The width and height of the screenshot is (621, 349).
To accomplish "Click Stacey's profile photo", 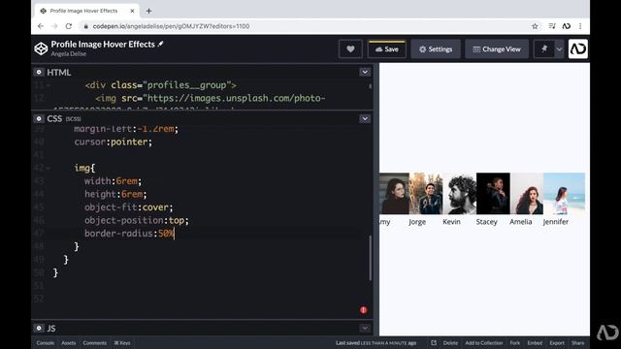I will pyautogui.click(x=493, y=194).
